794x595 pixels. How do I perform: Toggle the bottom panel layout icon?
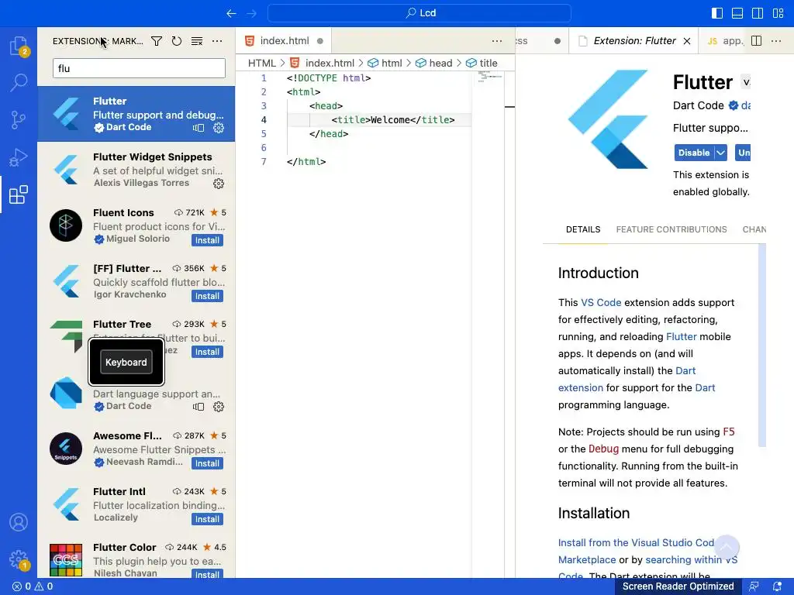pyautogui.click(x=737, y=13)
